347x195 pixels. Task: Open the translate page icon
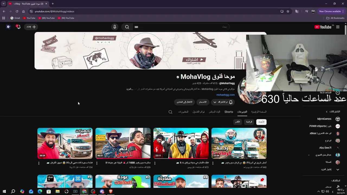coord(297,11)
